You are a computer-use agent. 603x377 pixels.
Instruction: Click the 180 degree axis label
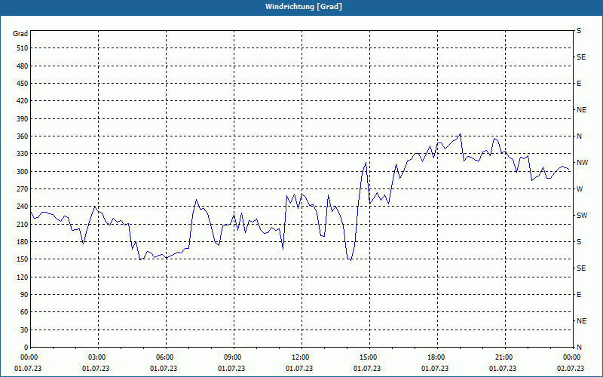(23, 242)
